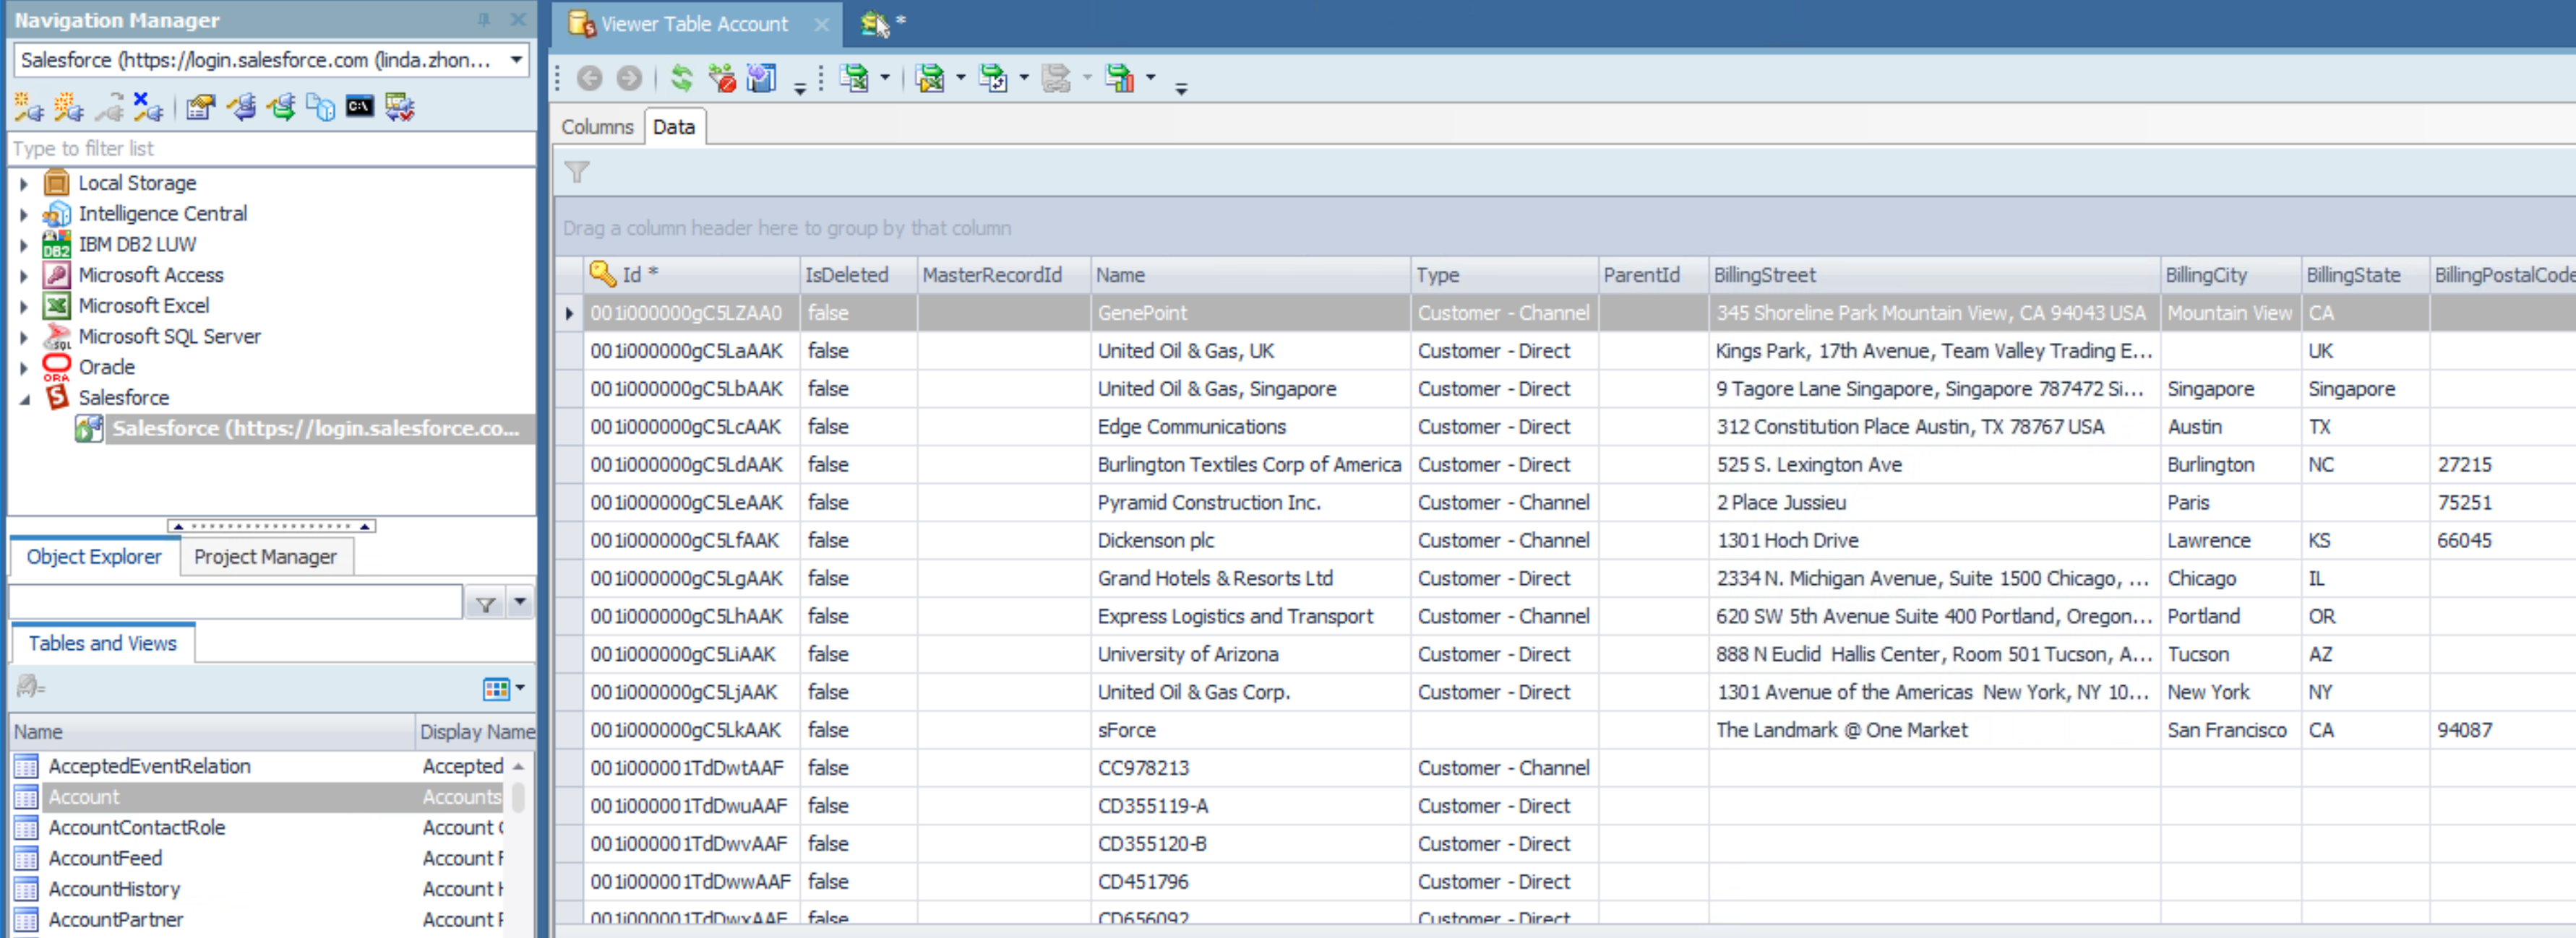Select the Object Explorer tab

pos(94,557)
